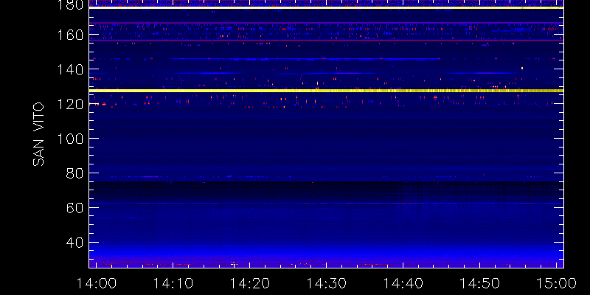Click the 180 frequency axis label

[x=70, y=5]
